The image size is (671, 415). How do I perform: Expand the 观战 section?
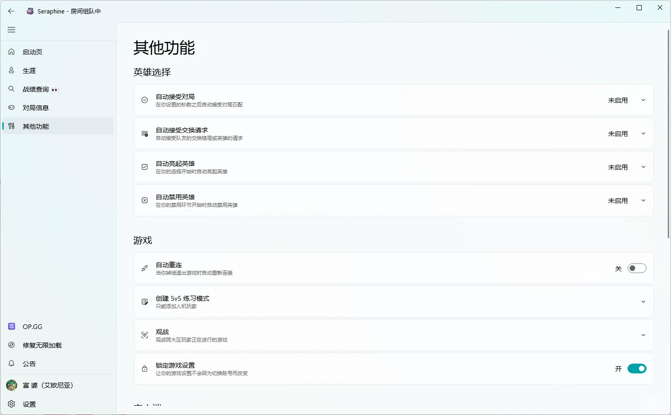643,335
